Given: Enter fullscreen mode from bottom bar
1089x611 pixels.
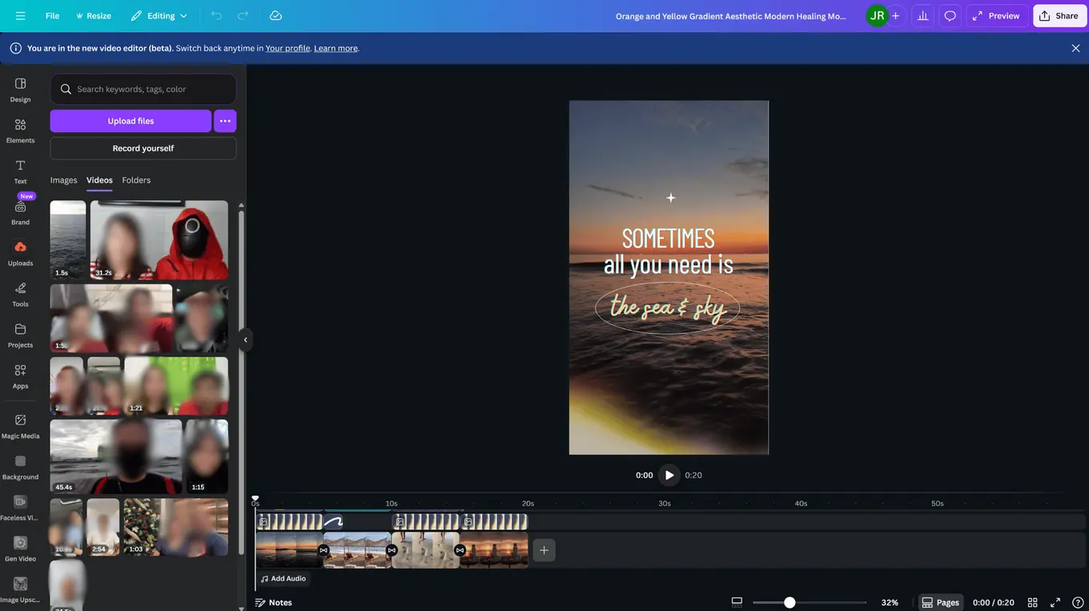Looking at the screenshot, I should pyautogui.click(x=1055, y=602).
